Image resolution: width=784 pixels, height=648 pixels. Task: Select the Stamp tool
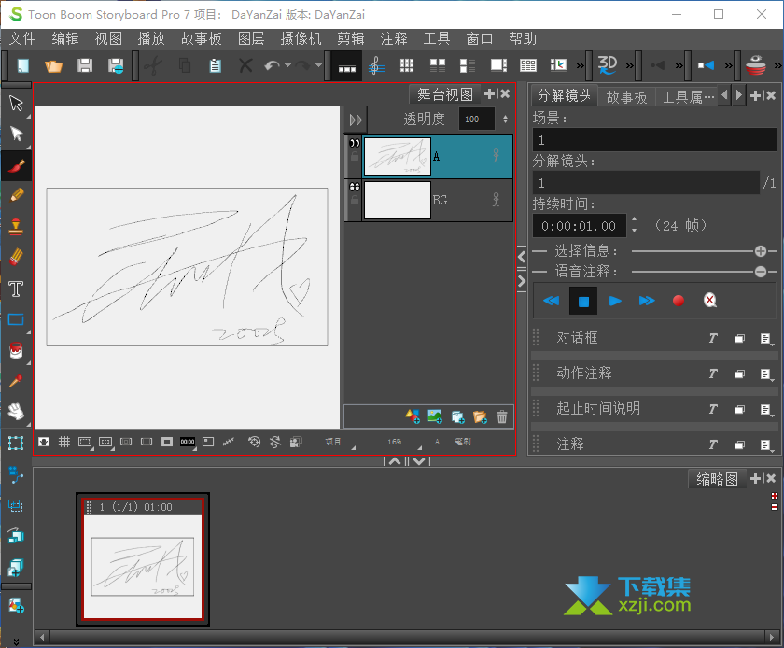(16, 226)
